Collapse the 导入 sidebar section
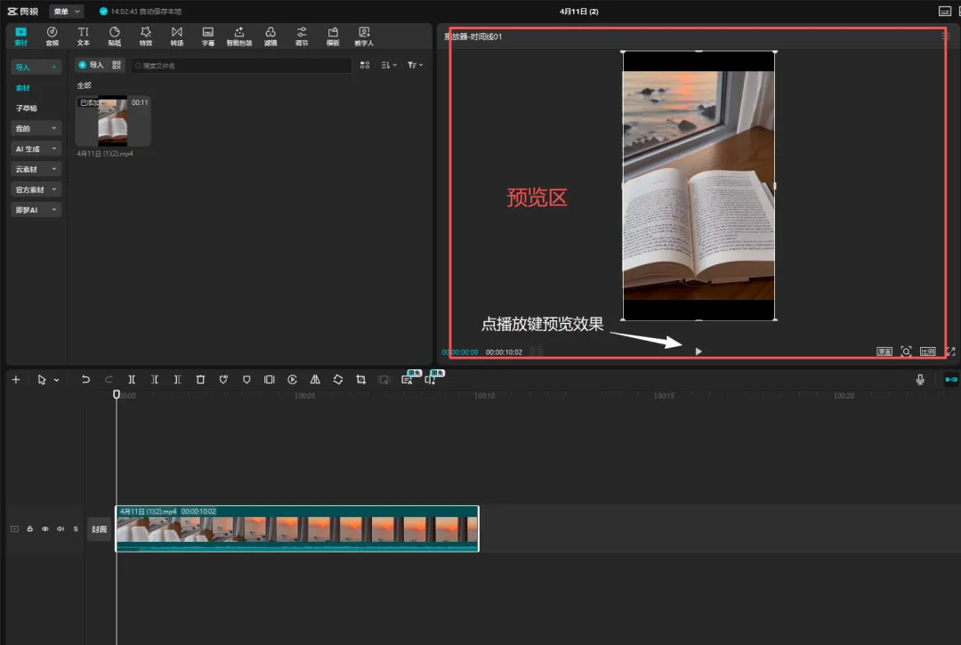 [36, 68]
